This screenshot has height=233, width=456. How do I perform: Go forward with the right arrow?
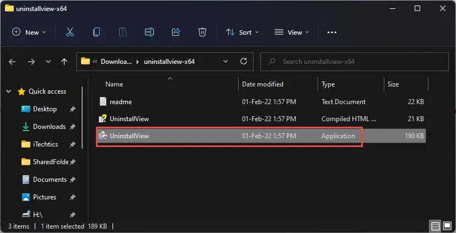pyautogui.click(x=31, y=62)
